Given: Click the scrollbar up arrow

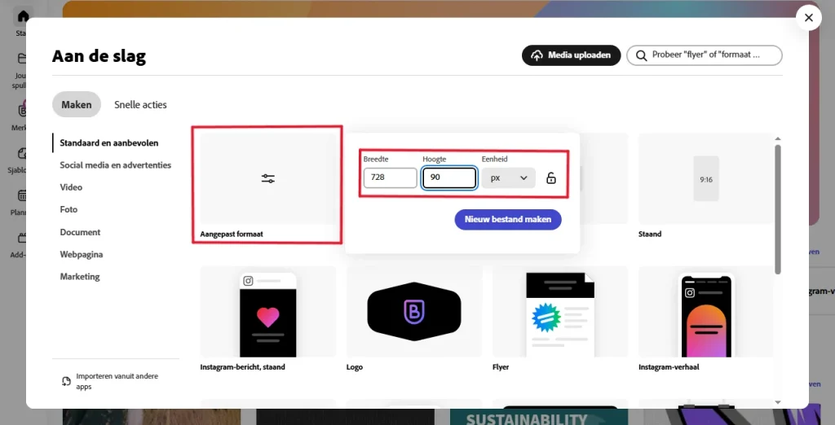Looking at the screenshot, I should 778,139.
